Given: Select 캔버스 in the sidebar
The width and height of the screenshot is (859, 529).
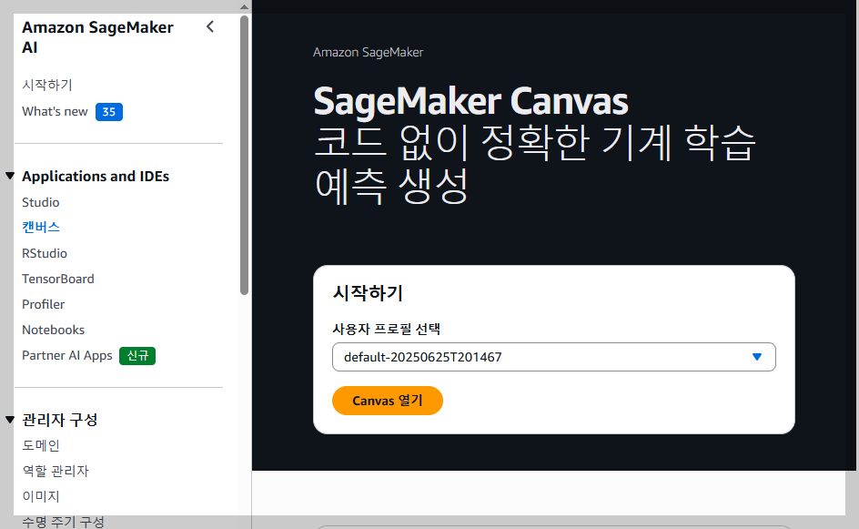Looking at the screenshot, I should click(41, 227).
